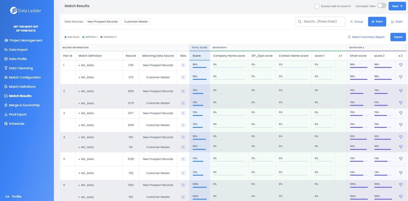Open the Match Summary Report link
The width and height of the screenshot is (408, 201).
(x=366, y=37)
